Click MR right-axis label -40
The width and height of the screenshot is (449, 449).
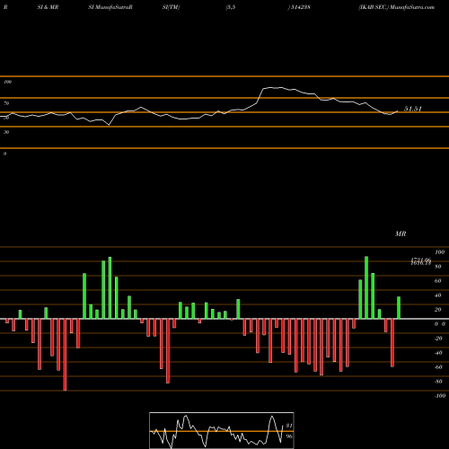438,353
